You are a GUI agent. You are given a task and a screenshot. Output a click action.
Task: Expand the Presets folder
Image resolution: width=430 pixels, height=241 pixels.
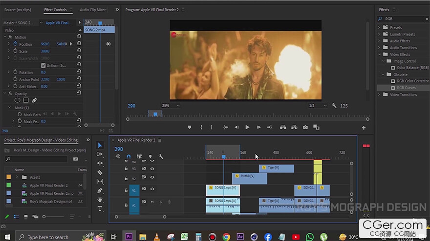379,27
